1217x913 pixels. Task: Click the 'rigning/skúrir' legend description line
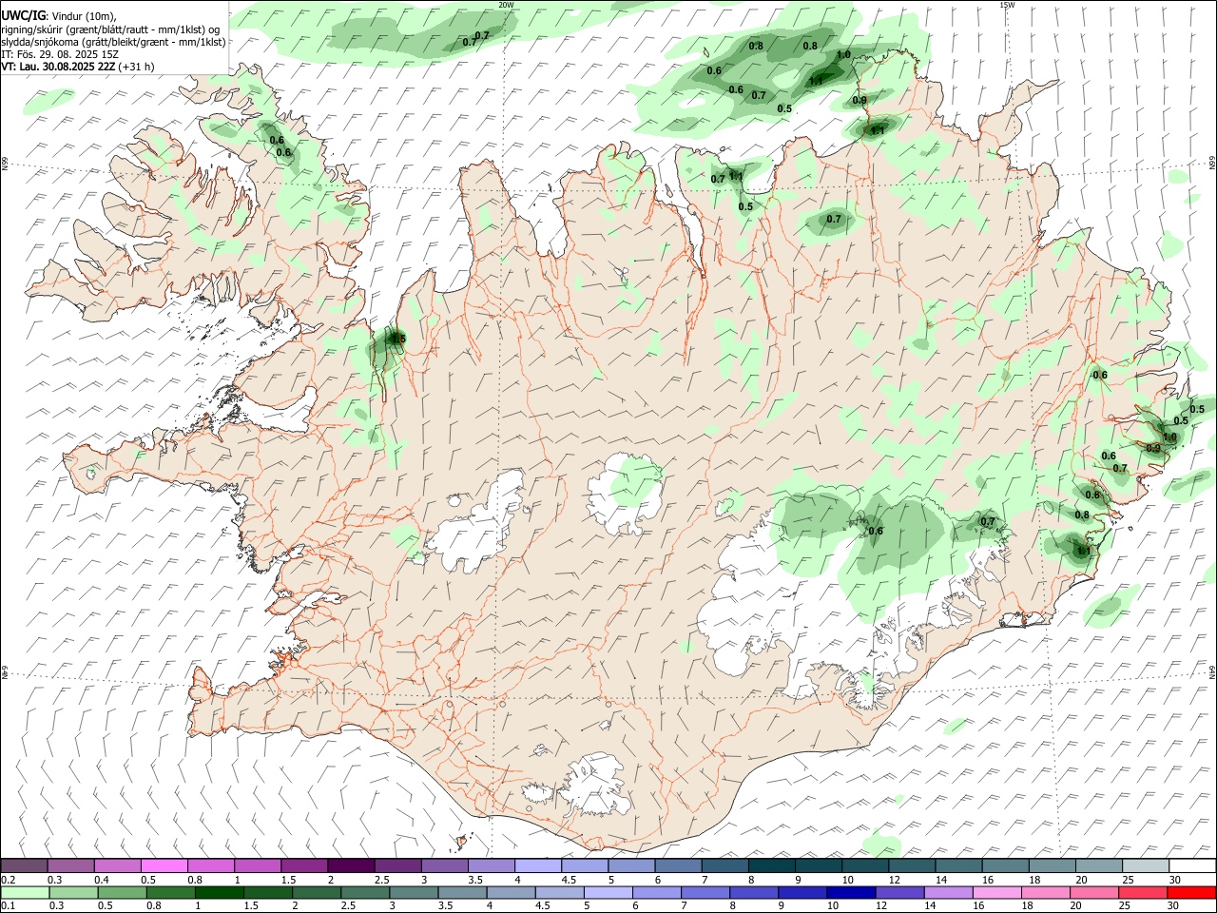click(110, 29)
